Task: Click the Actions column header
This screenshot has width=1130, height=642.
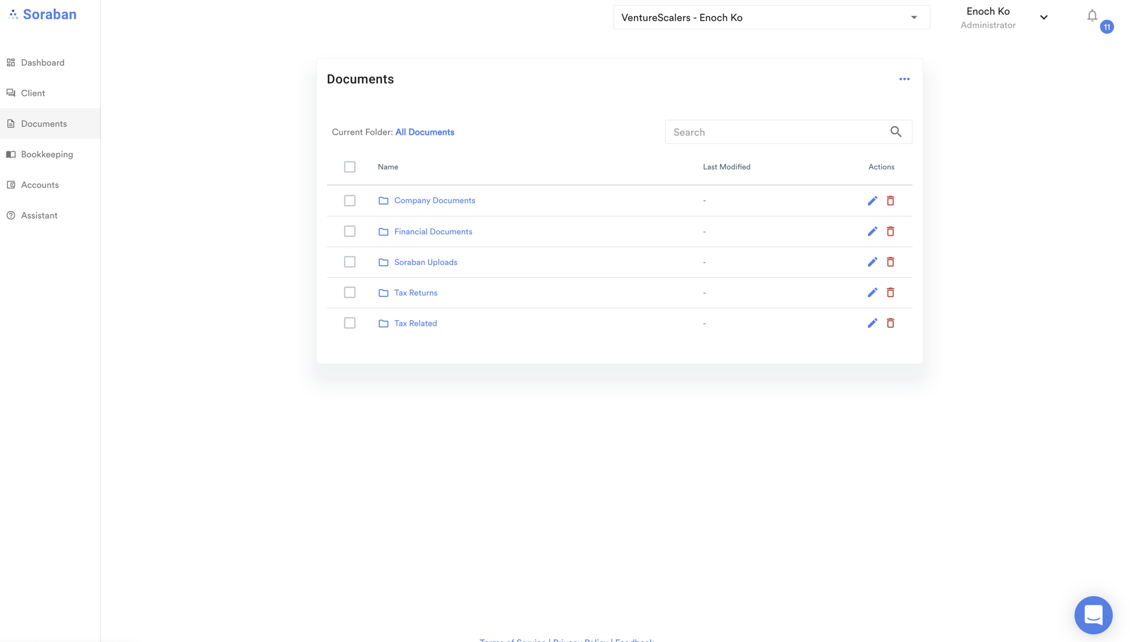Action: tap(881, 167)
